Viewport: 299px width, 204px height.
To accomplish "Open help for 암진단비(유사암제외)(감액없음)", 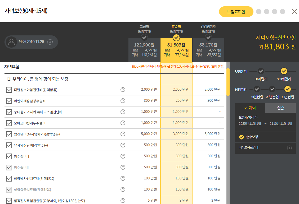I will 123,134.
